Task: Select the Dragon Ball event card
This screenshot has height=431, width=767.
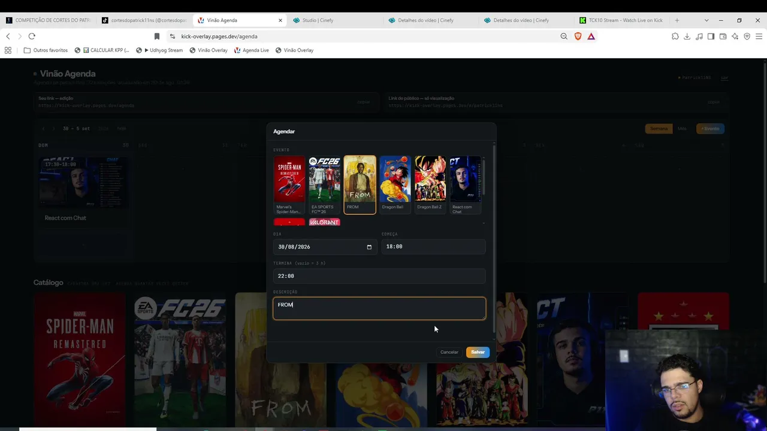Action: (395, 185)
